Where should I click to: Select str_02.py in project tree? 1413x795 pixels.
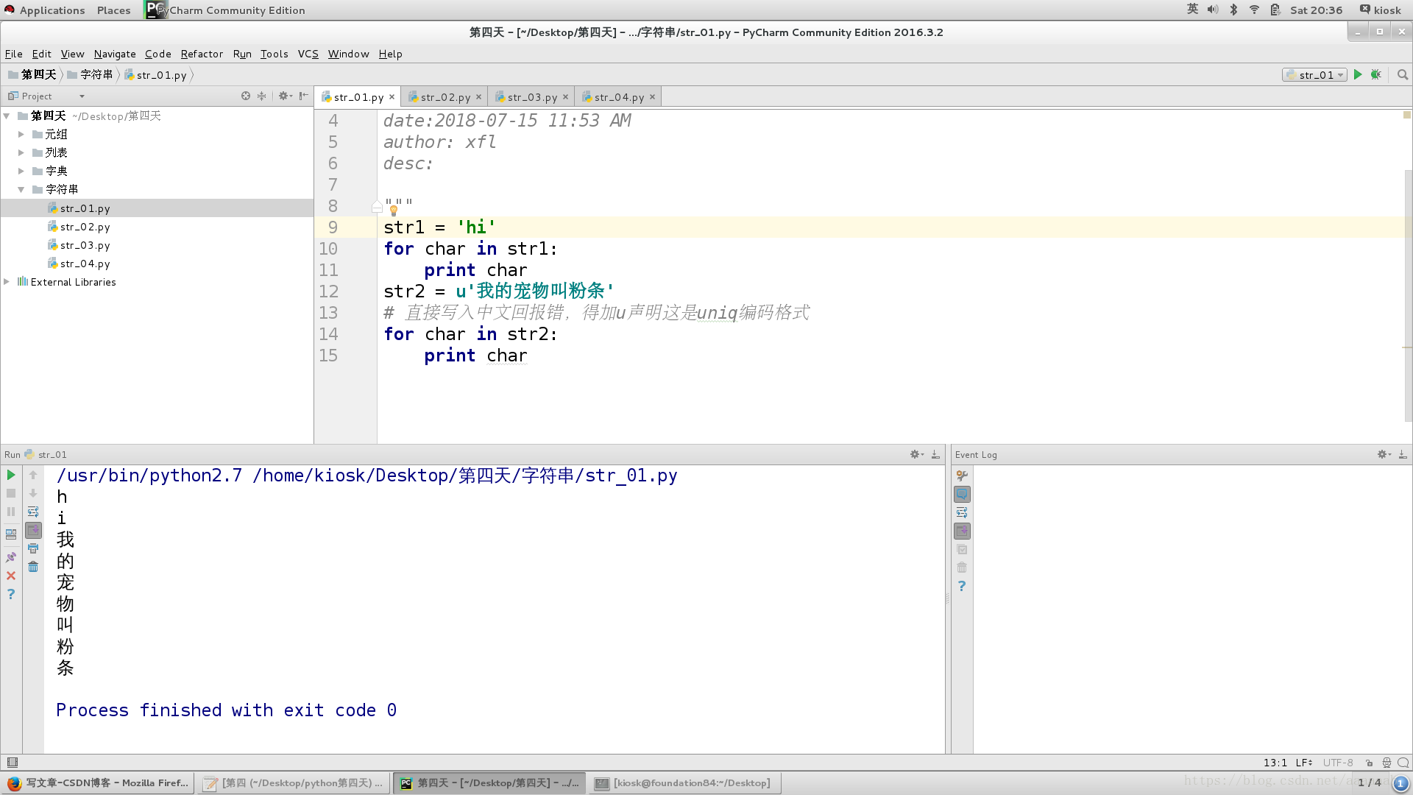[85, 227]
